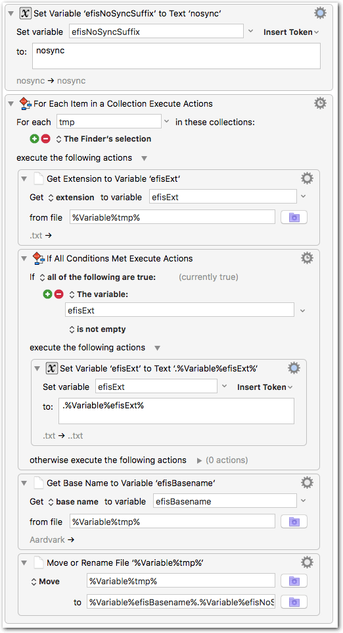
Task: Click gear icon on Get Extension action
Action: coord(307,179)
